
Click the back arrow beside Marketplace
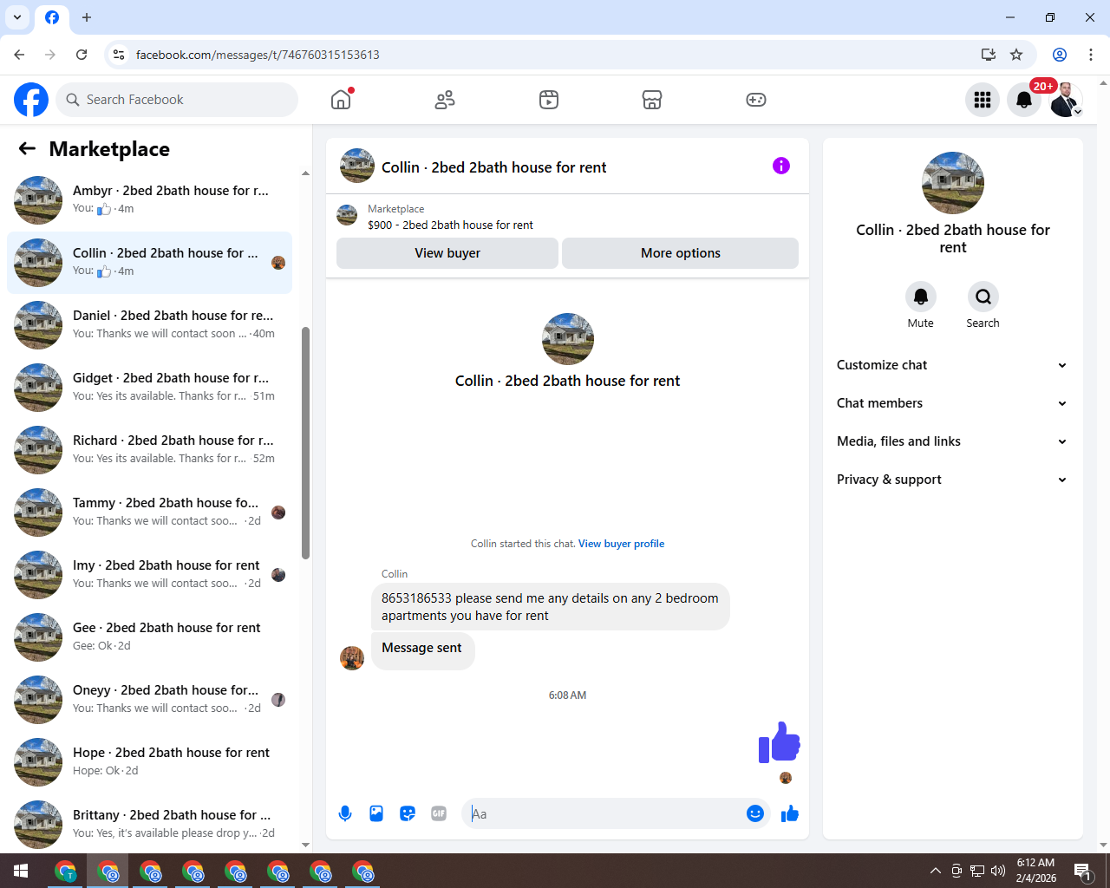coord(27,149)
